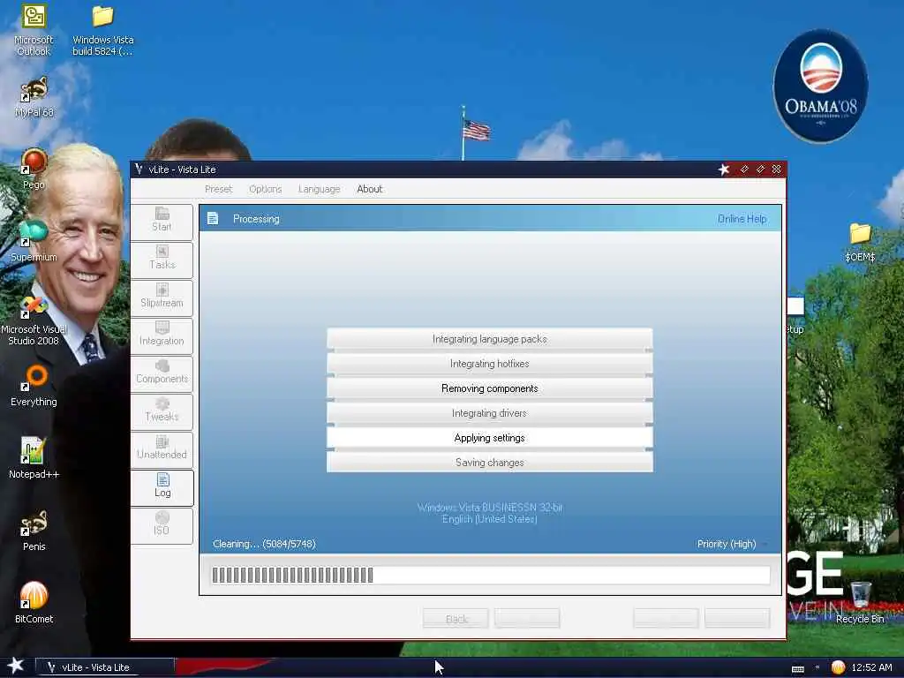
Task: Open the Language menu
Action: 319,189
